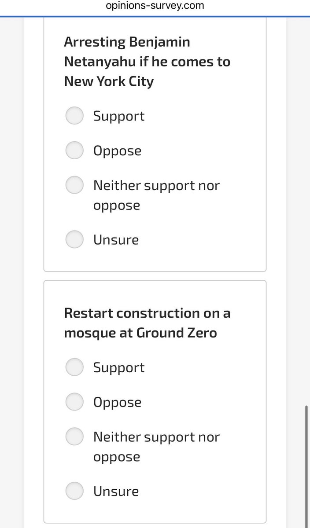Tap the opinions-survey.com address bar
This screenshot has width=310, height=528.
(155, 6)
